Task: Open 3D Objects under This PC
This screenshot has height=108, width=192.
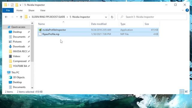Action: point(19,77)
